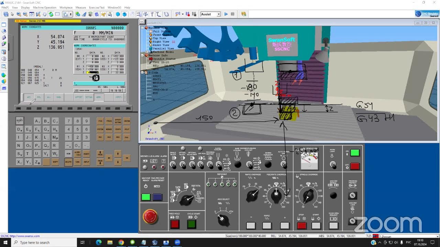The width and height of the screenshot is (440, 247).
Task: Click the SYSTEM function key
Action: (x=100, y=129)
